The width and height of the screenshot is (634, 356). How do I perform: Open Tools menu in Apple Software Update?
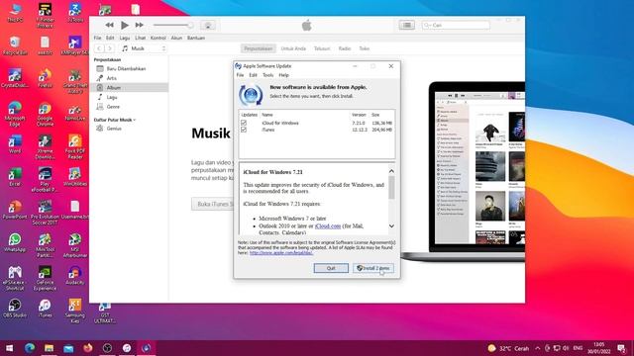tap(268, 75)
